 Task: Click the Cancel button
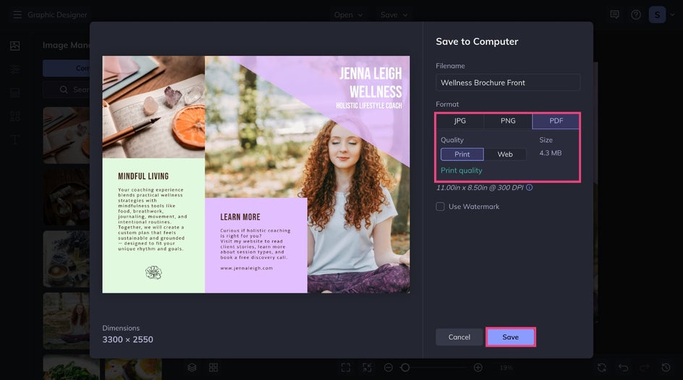[459, 337]
